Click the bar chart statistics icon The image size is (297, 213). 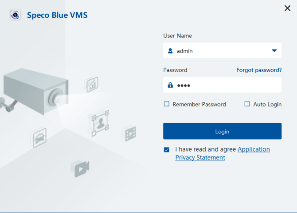[x=92, y=84]
